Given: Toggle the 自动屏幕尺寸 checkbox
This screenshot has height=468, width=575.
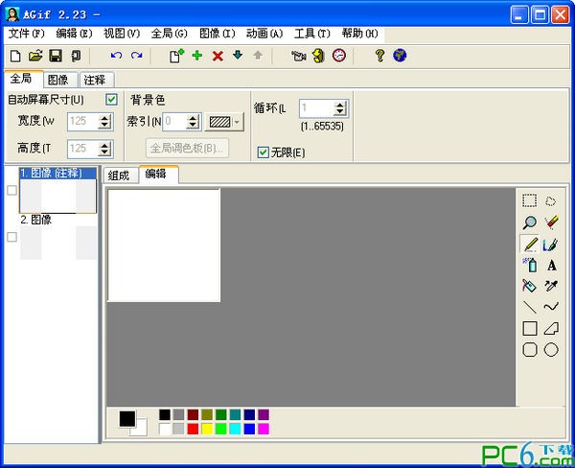Looking at the screenshot, I should click(111, 100).
